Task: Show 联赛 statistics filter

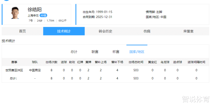Action: tap(95, 52)
